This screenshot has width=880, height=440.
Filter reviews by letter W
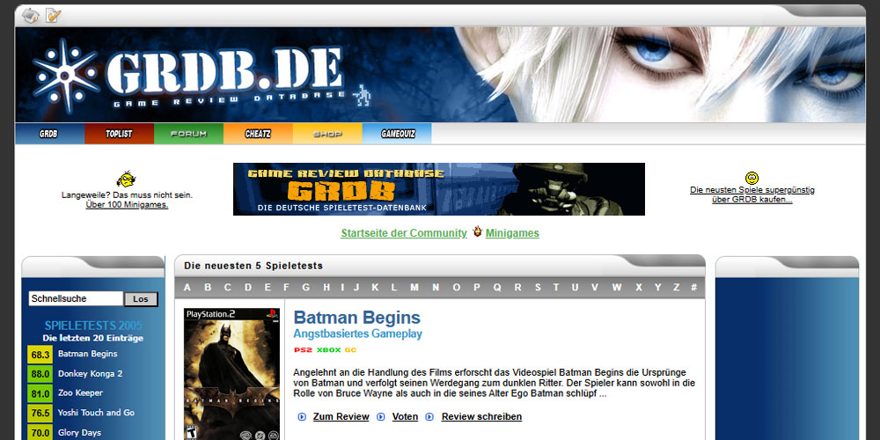617,288
